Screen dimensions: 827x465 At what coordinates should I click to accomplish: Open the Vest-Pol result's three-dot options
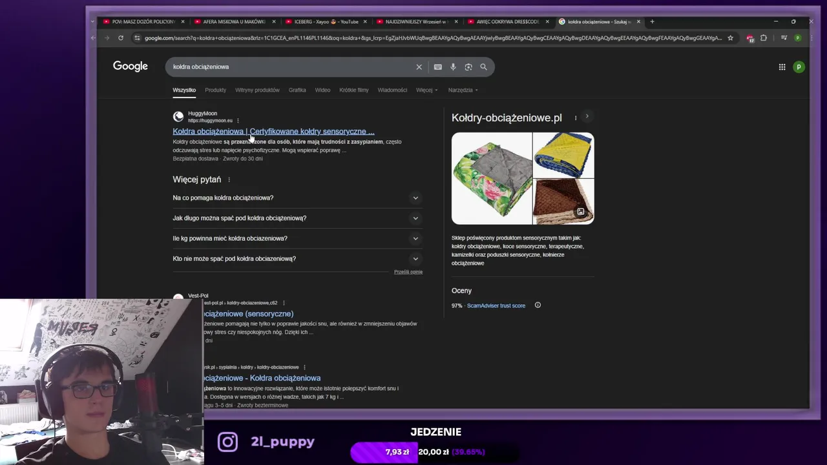click(x=284, y=303)
